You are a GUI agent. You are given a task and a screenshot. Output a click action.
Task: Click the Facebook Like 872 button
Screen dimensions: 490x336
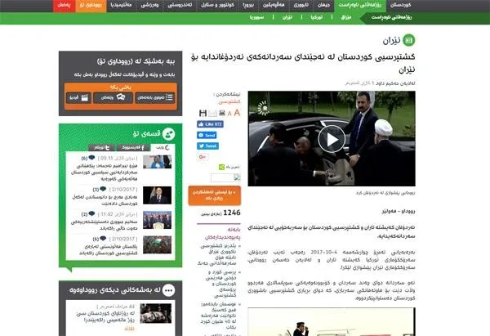pyautogui.click(x=210, y=124)
